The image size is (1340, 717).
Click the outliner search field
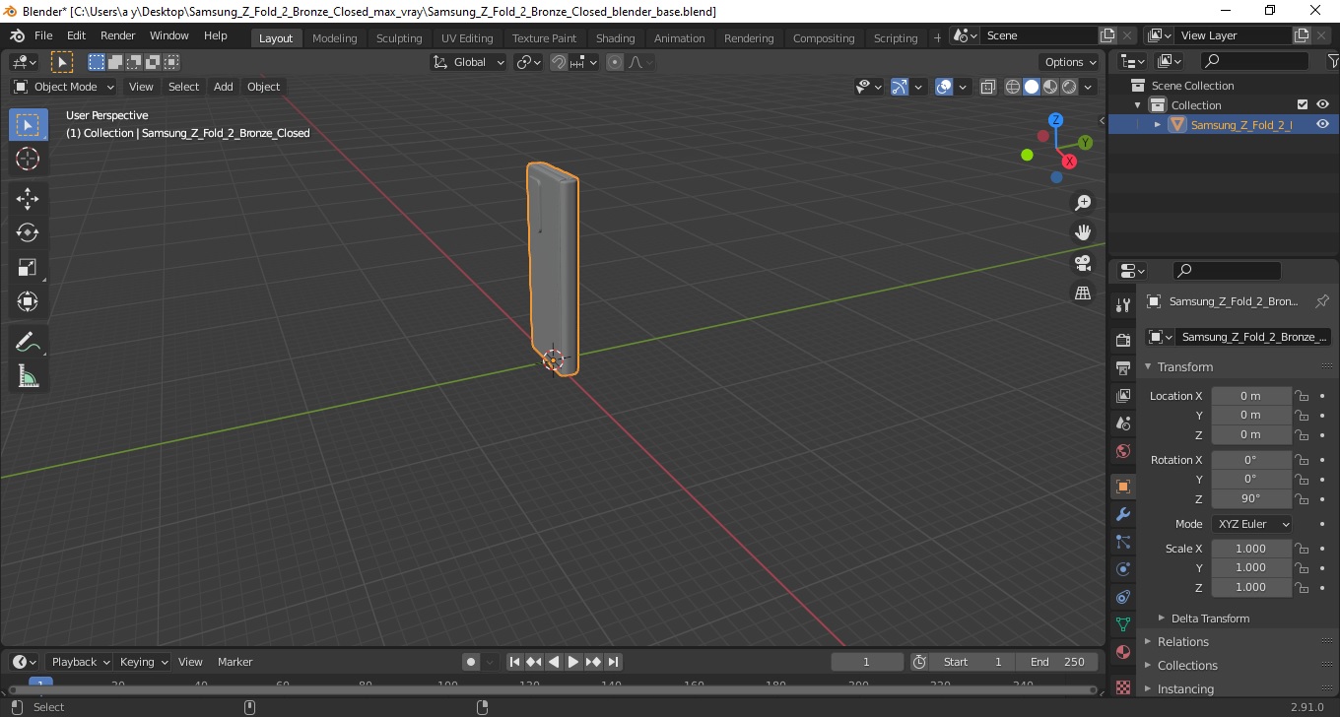(x=1254, y=61)
